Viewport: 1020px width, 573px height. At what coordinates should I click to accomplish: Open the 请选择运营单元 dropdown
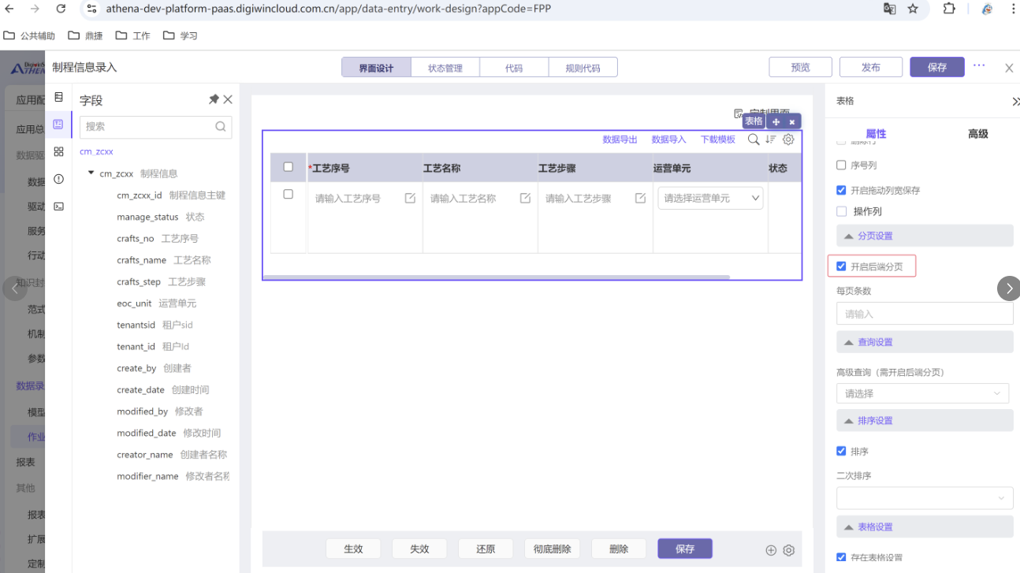pos(710,198)
